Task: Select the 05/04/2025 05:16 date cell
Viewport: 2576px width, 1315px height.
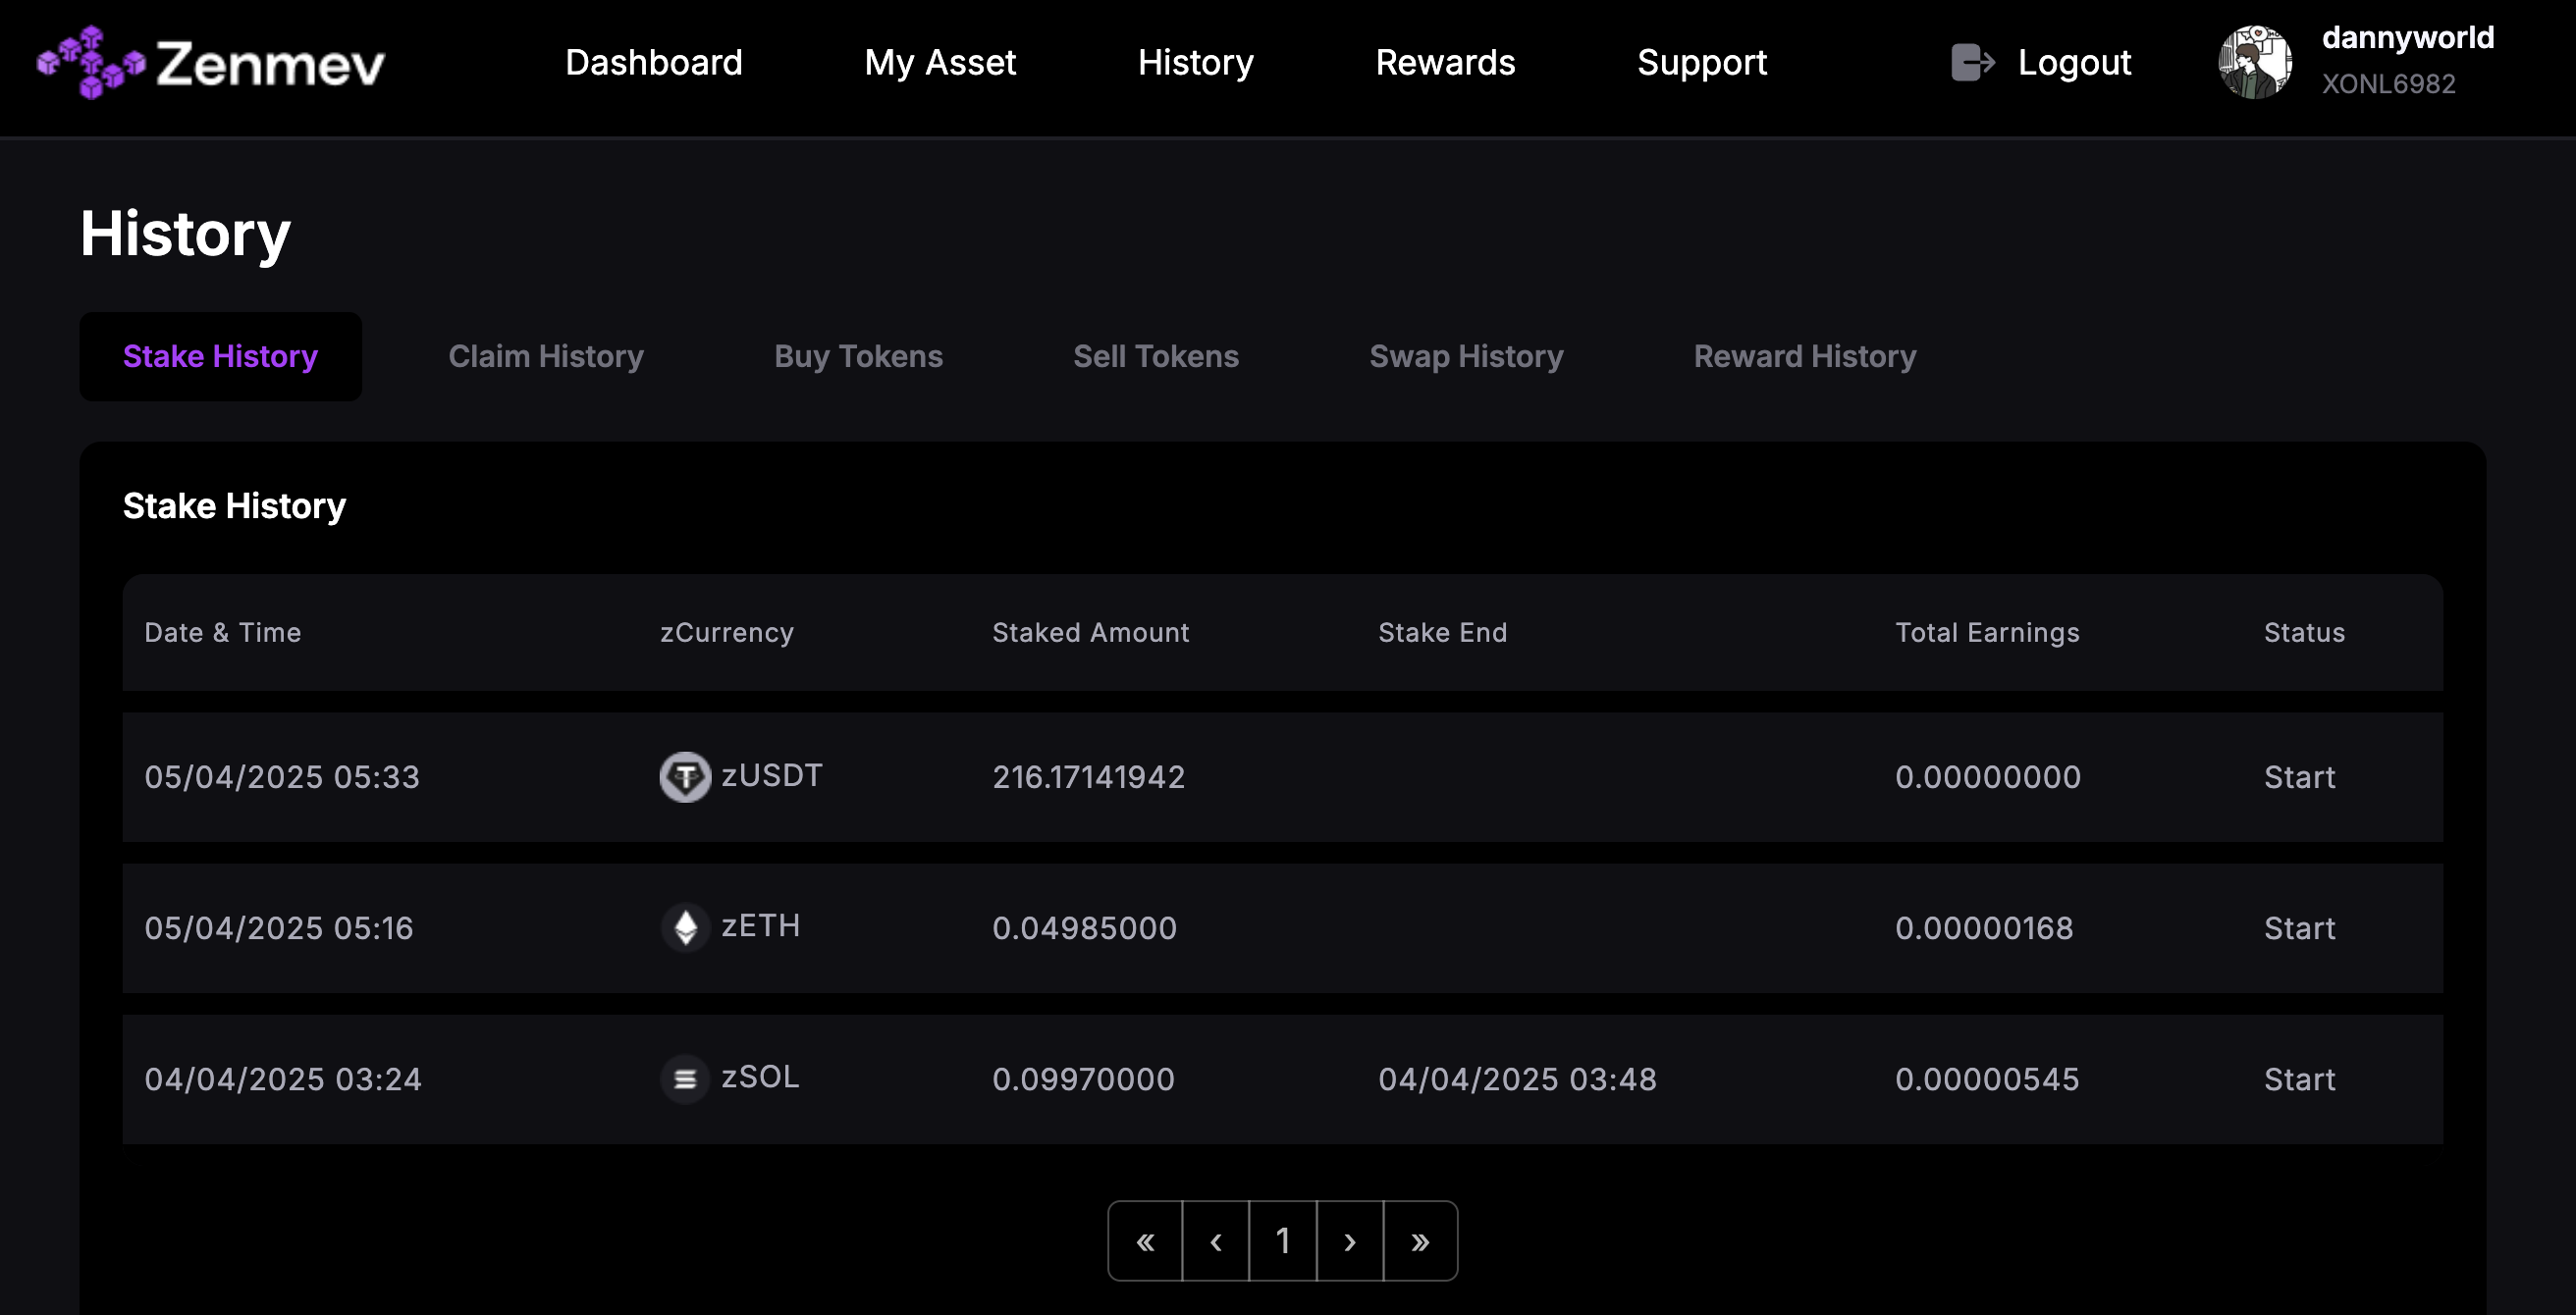Action: tap(278, 928)
